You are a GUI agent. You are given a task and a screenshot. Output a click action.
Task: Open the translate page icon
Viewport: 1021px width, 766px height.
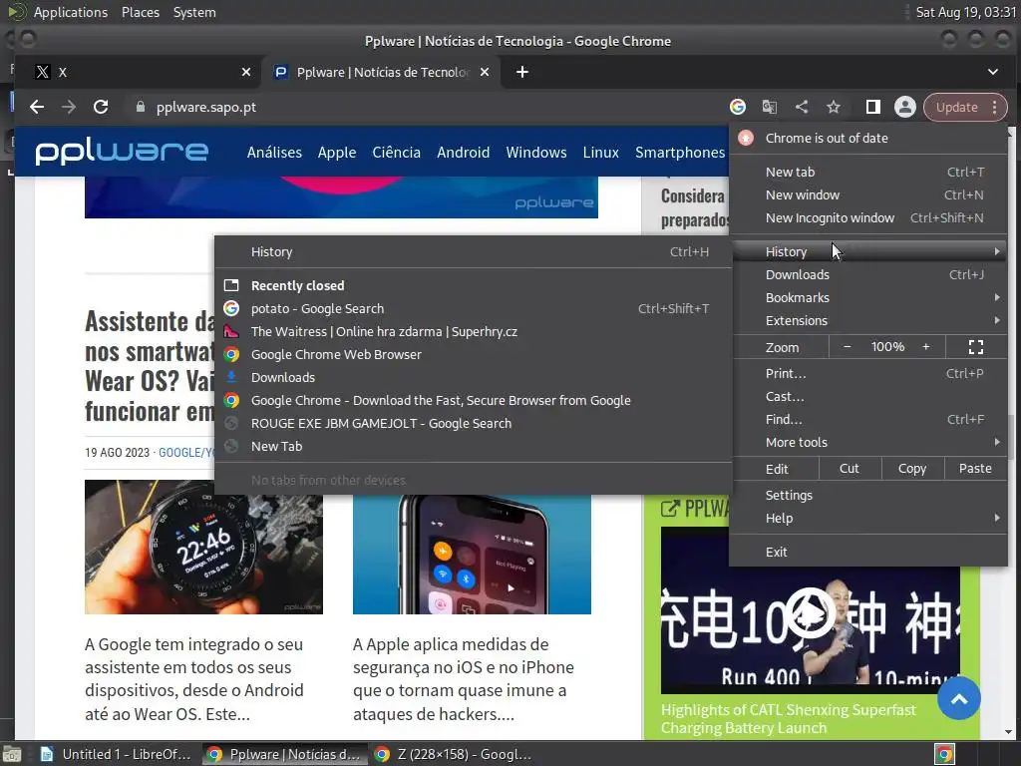tap(769, 107)
